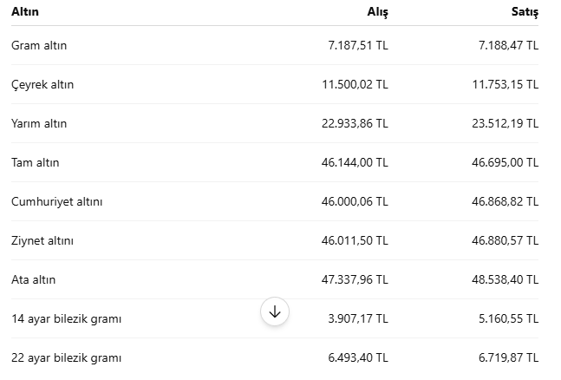The image size is (561, 380).
Task: Click the Tam altın row label
Action: (35, 162)
